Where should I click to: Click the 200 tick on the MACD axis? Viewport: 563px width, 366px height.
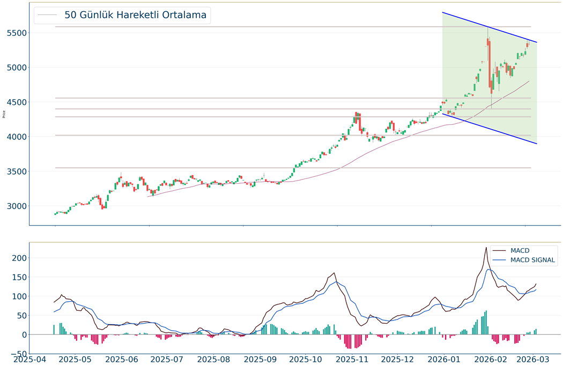tap(20, 258)
